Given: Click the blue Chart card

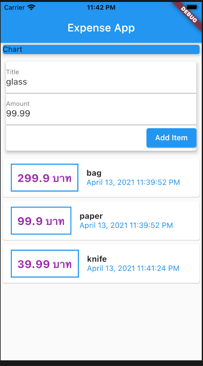Looking at the screenshot, I should 101,49.
